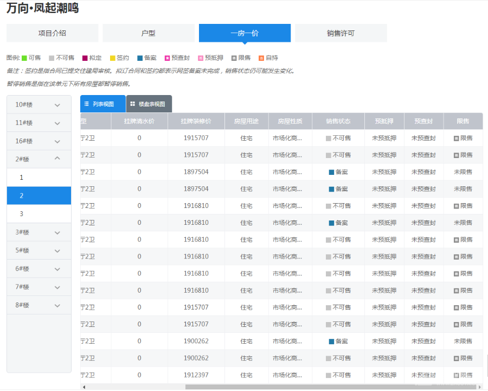This screenshot has height=391, width=488.
Task: Click the pink 预查封 legend icon
Action: [168, 58]
